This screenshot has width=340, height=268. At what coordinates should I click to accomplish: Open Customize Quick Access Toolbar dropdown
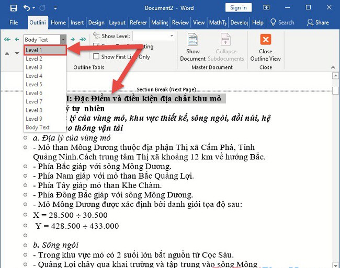pos(55,8)
